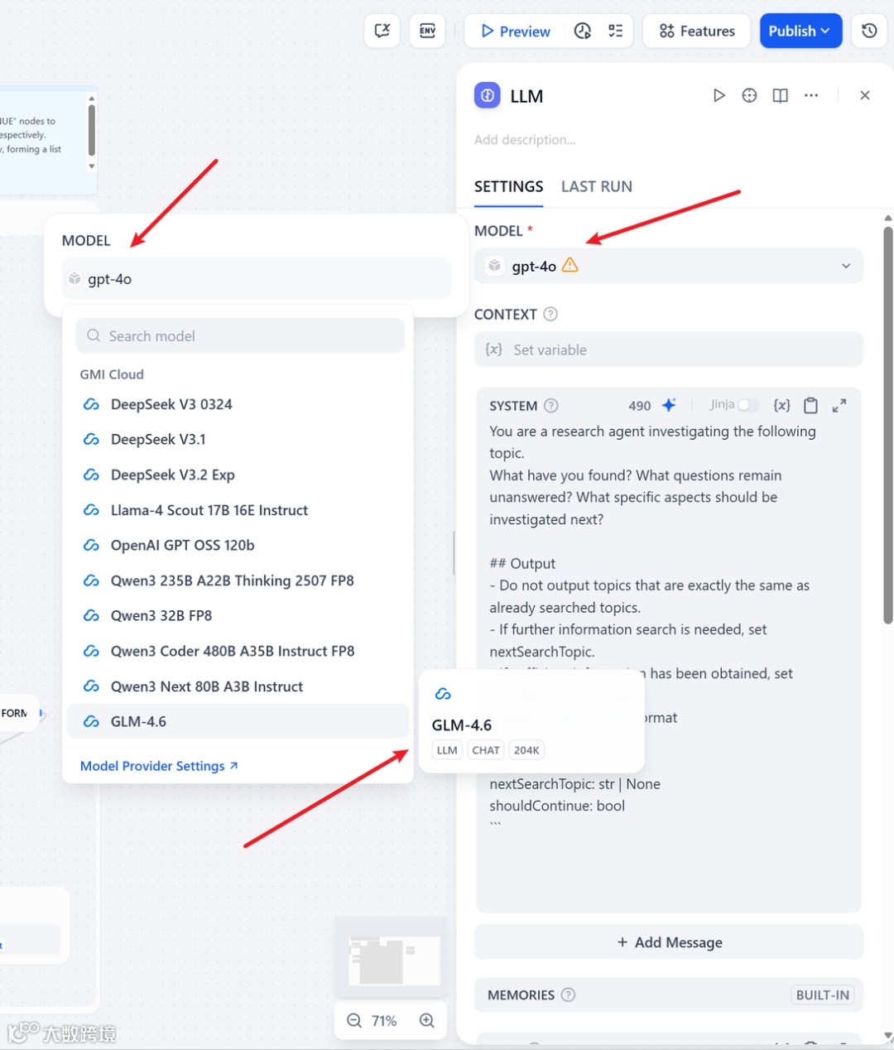This screenshot has height=1050, width=894.
Task: Select OpenAI GPT OSS 120b model
Action: click(238, 545)
